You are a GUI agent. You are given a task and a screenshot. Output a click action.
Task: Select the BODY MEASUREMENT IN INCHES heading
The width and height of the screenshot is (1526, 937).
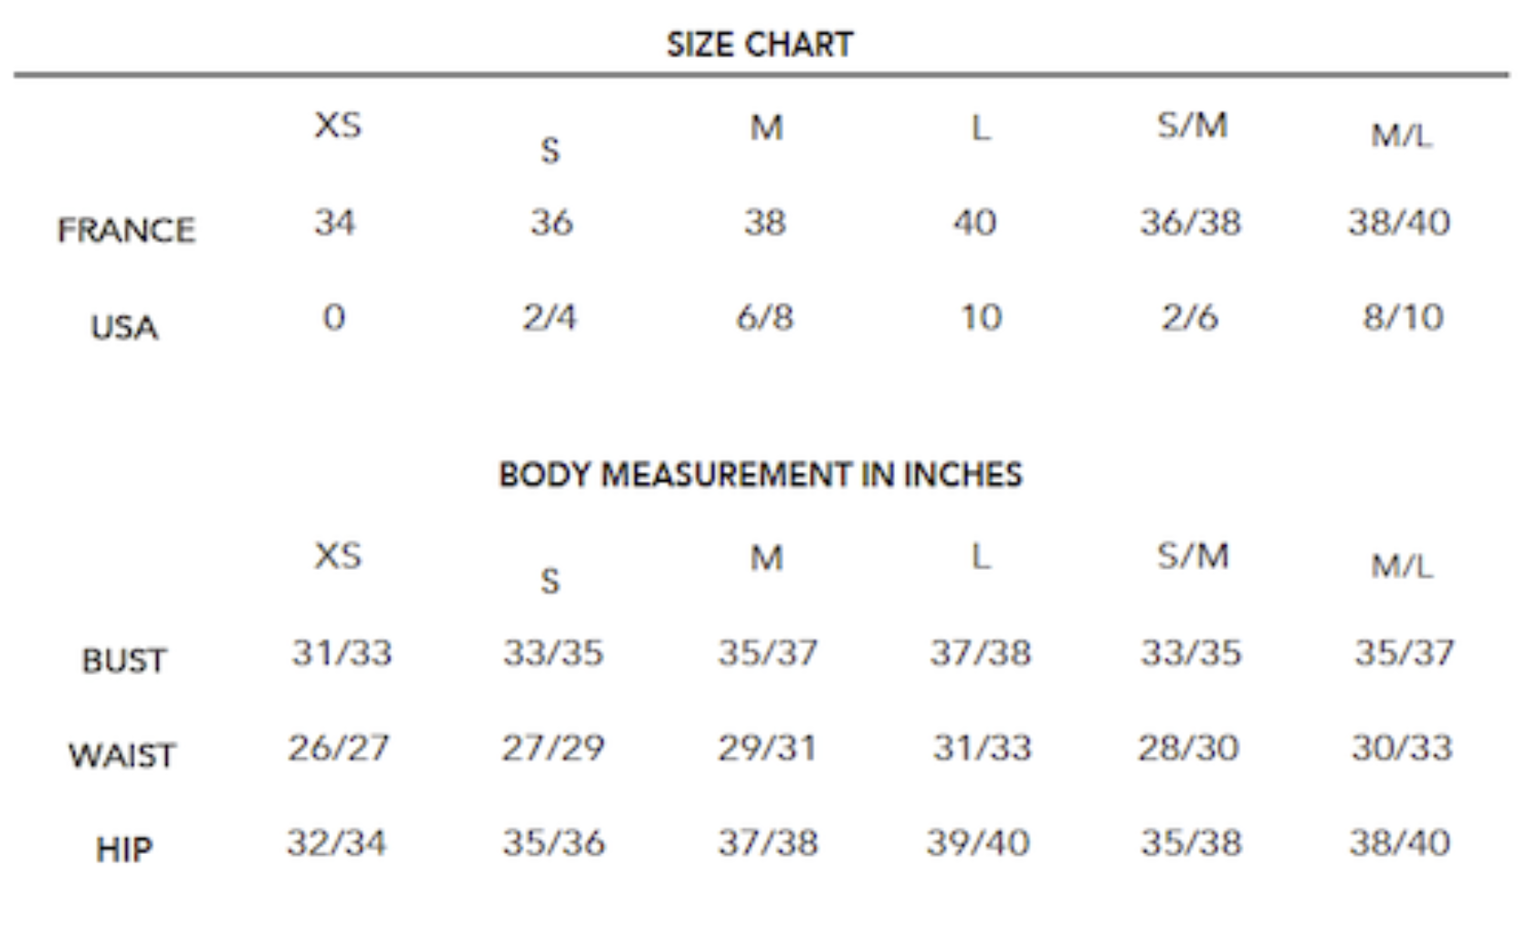click(760, 475)
